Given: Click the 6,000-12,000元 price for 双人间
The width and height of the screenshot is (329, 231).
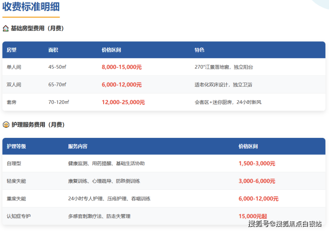Looking at the screenshot, I should (121, 85).
